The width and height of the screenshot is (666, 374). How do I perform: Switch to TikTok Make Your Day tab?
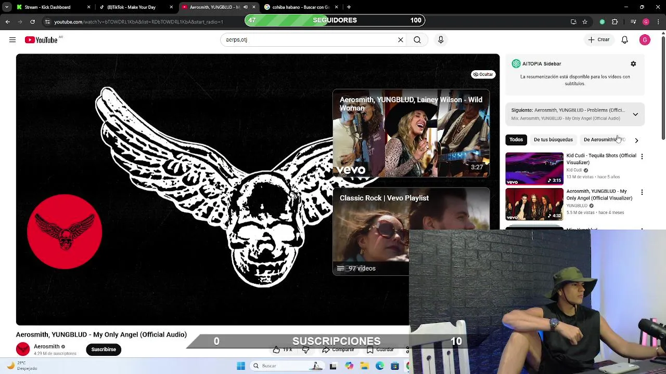click(x=131, y=7)
